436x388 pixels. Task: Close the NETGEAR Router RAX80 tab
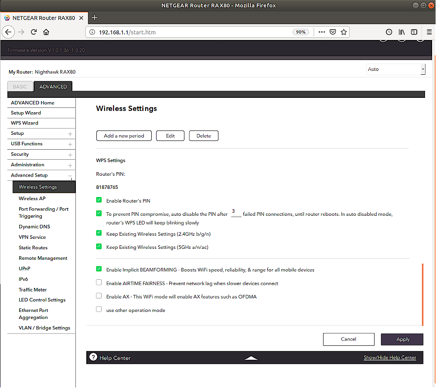[x=81, y=18]
